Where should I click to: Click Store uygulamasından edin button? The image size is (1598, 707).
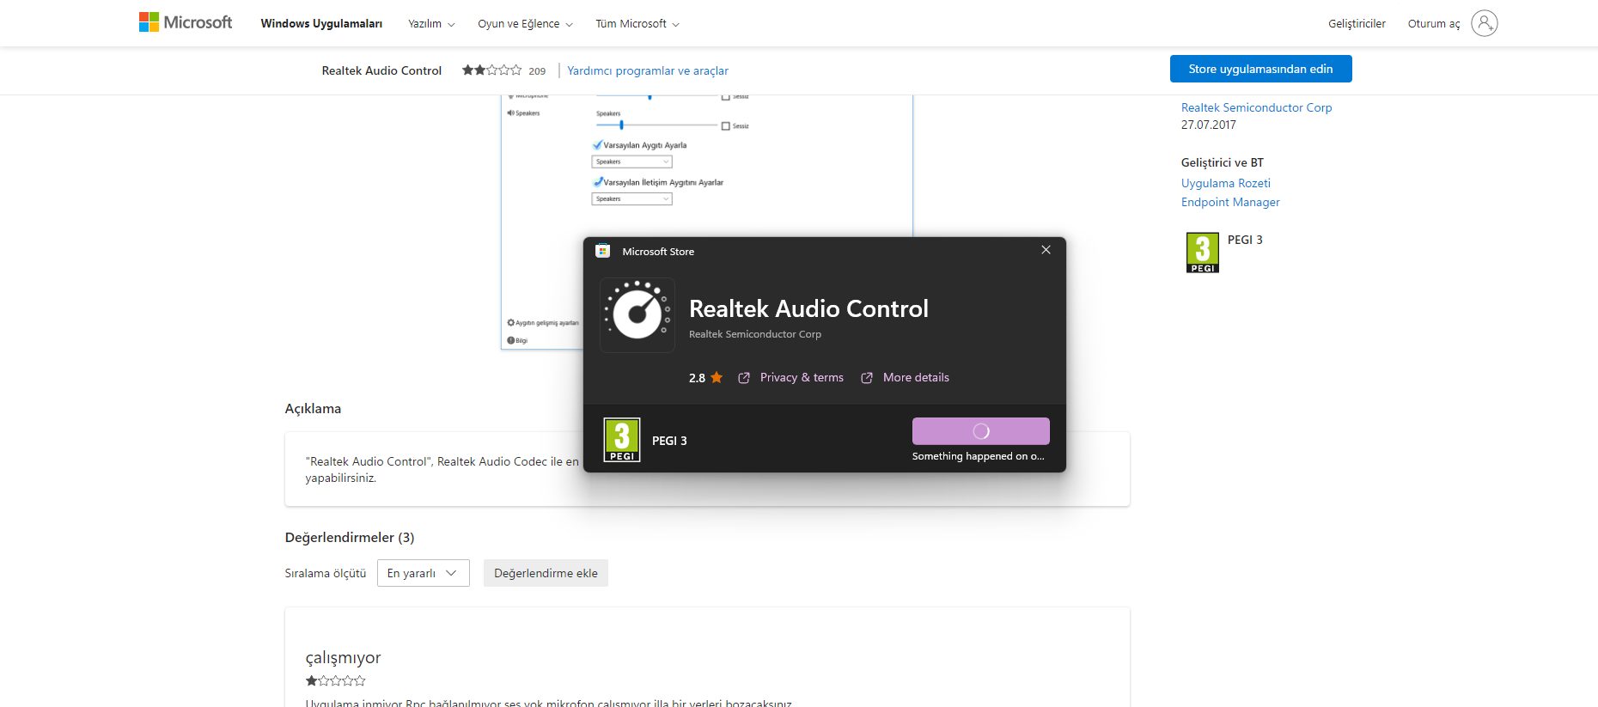pyautogui.click(x=1260, y=69)
